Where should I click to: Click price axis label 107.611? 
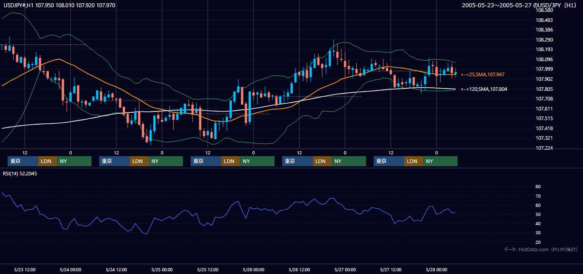pos(544,109)
